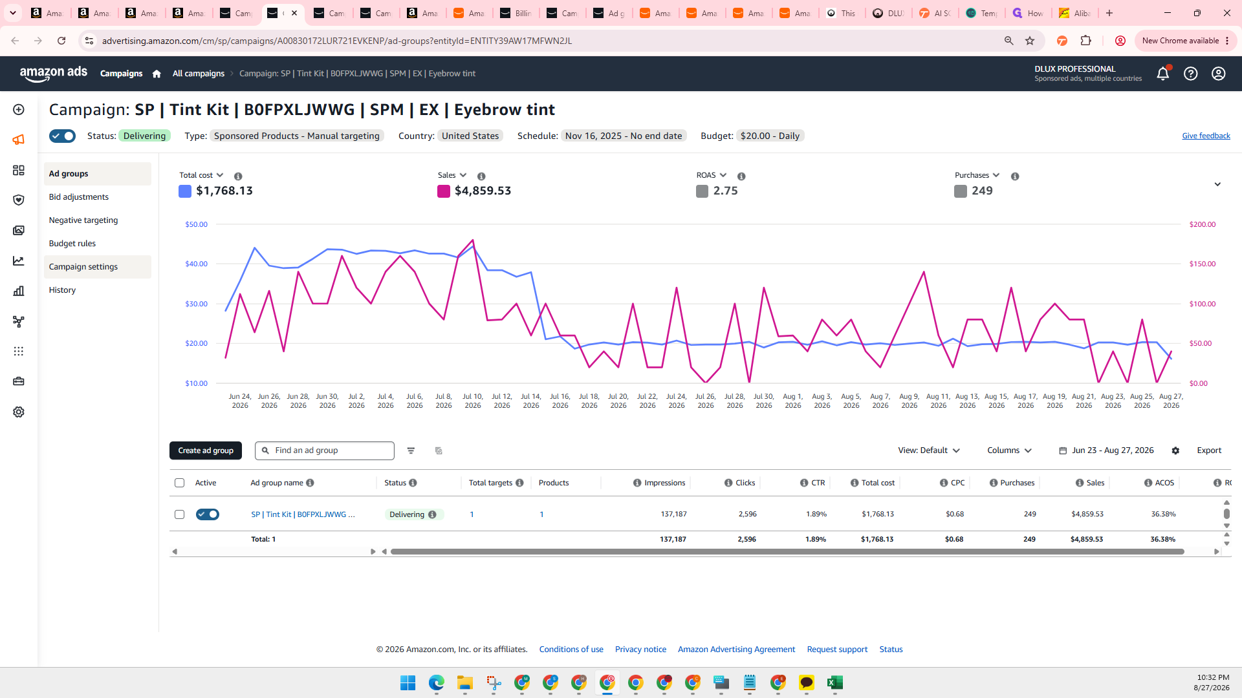Open the help question-mark icon
The width and height of the screenshot is (1242, 698).
click(1190, 74)
